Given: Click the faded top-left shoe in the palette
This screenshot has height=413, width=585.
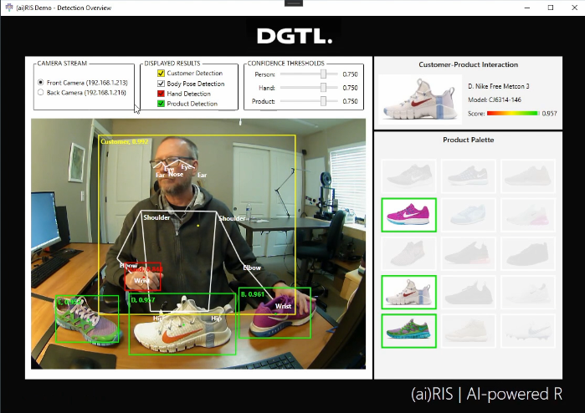Looking at the screenshot, I should click(408, 176).
